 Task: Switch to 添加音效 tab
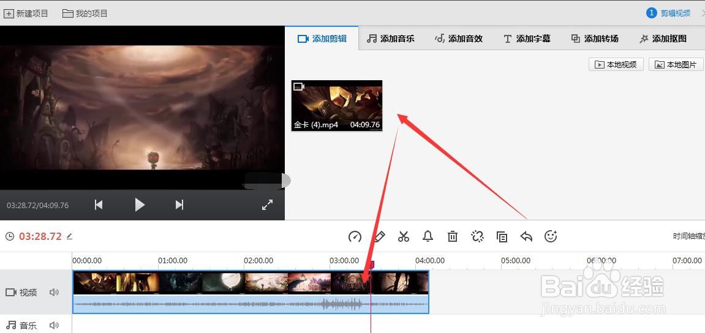[x=459, y=39]
